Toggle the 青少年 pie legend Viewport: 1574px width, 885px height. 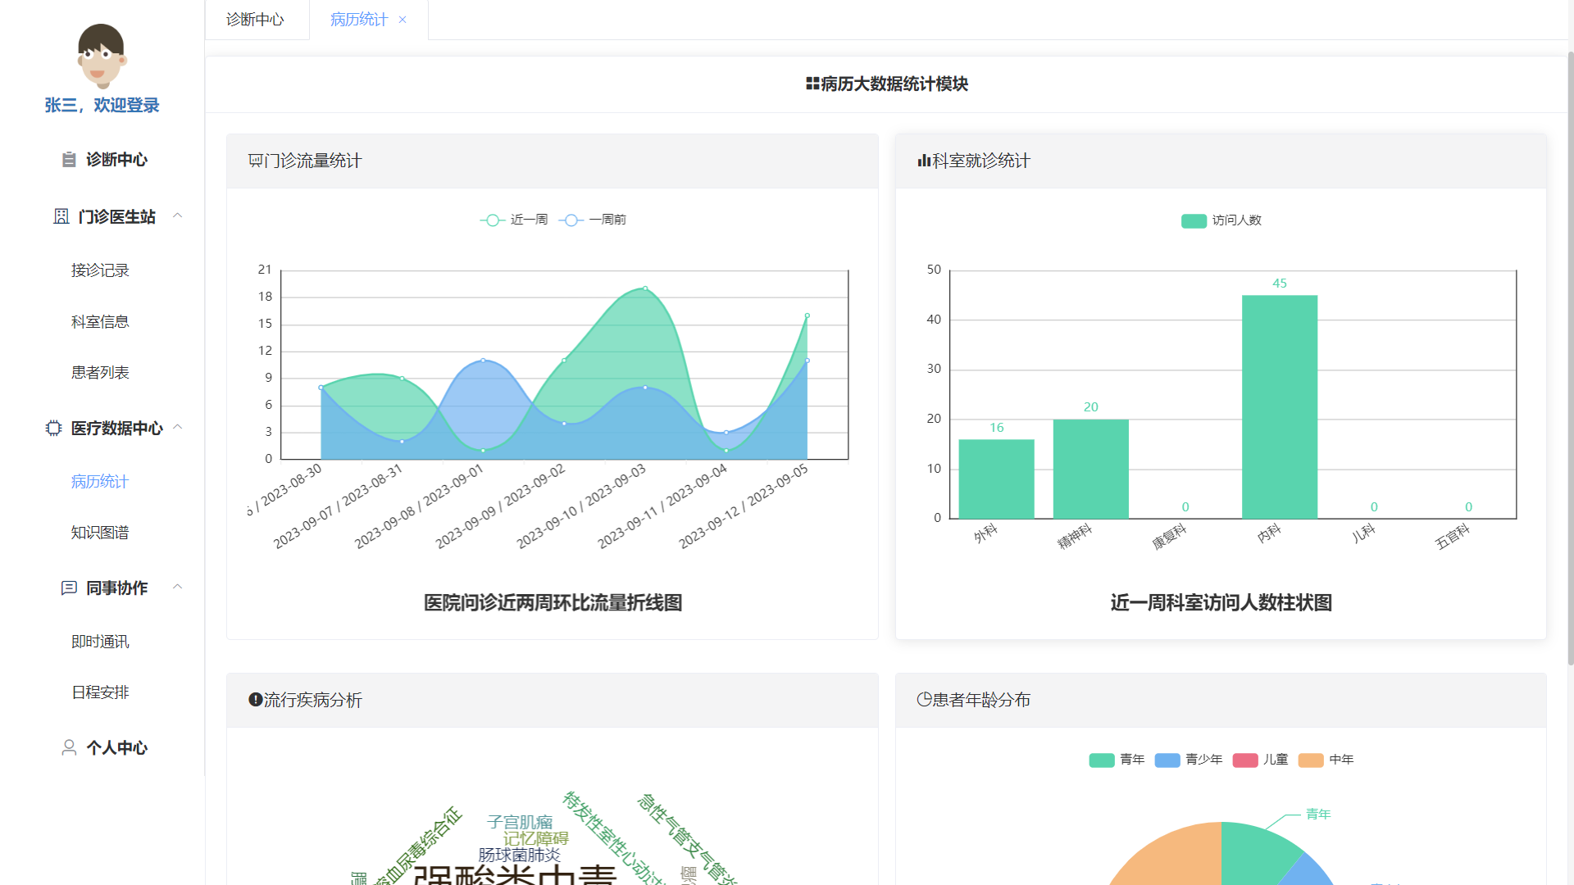(1189, 760)
